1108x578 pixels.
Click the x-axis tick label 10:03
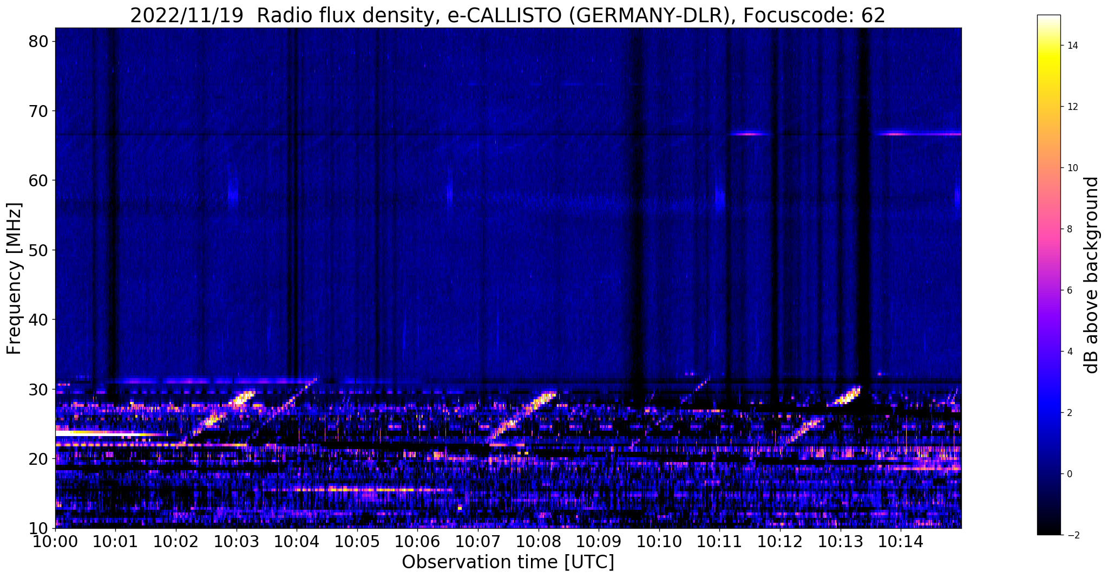coord(237,541)
